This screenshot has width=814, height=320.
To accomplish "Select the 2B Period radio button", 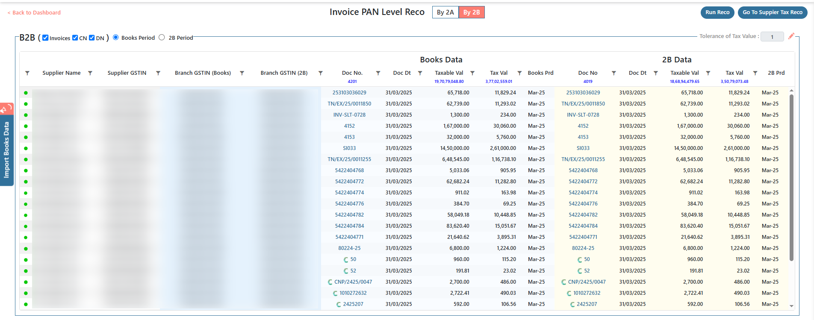I will point(162,37).
